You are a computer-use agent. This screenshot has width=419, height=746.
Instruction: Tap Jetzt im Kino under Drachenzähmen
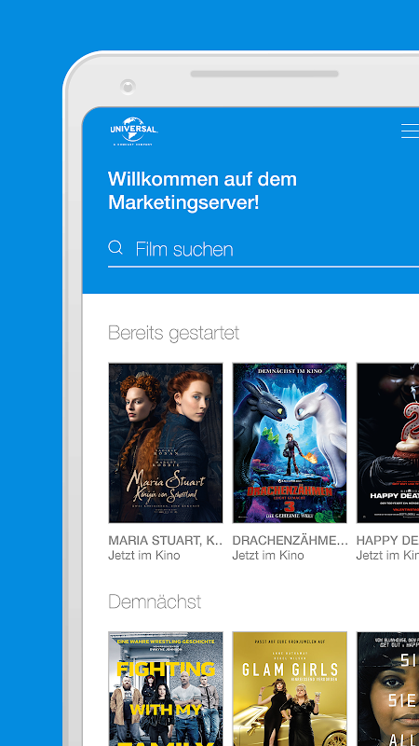268,555
